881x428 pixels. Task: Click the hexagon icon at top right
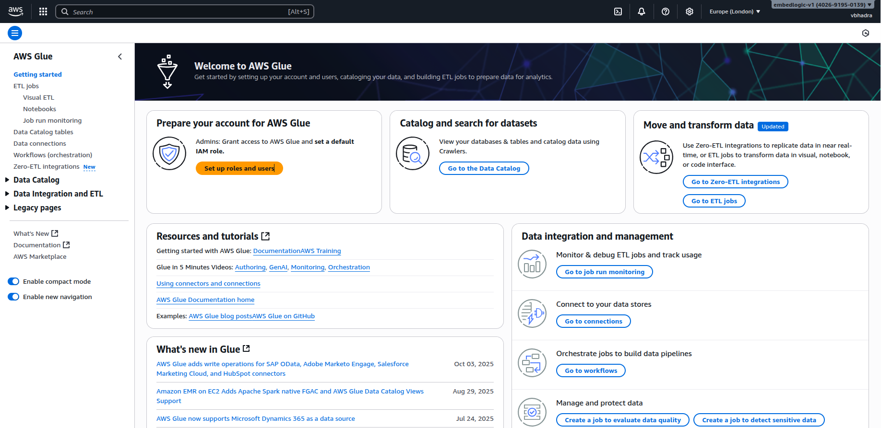tap(866, 33)
